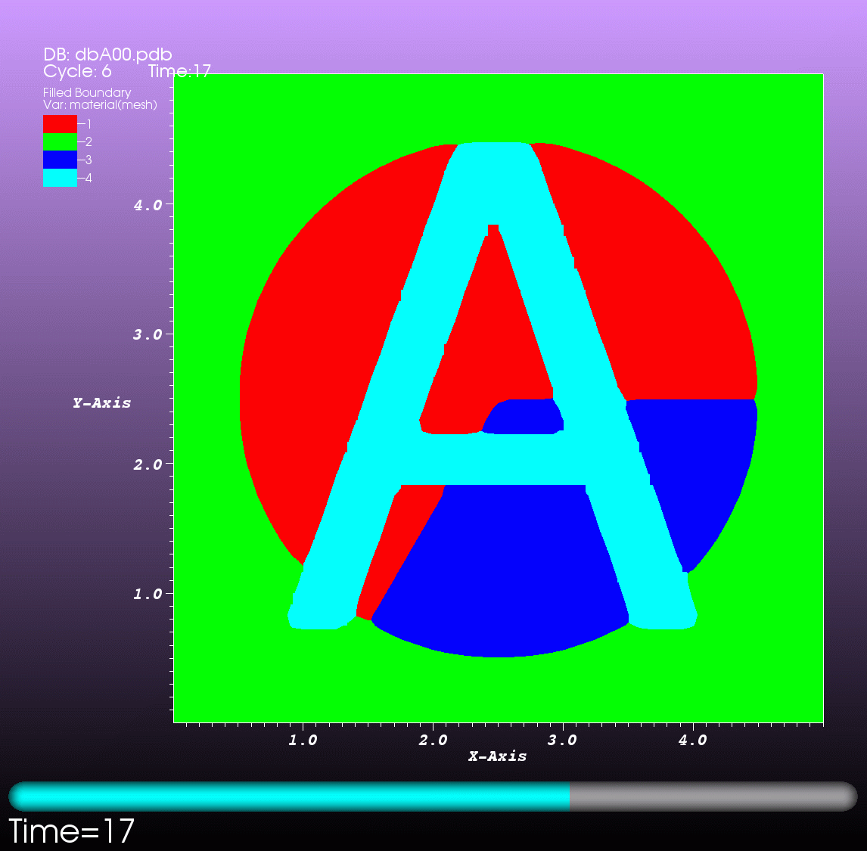Click the X-axis tick label 2.0

pyautogui.click(x=433, y=740)
